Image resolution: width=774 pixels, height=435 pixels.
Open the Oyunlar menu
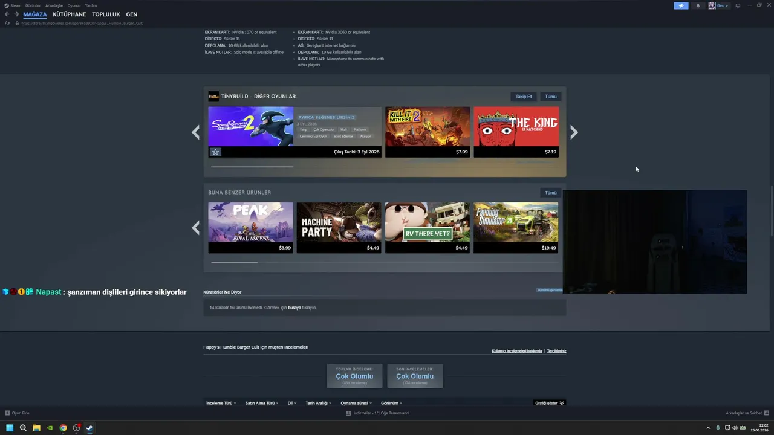click(74, 5)
